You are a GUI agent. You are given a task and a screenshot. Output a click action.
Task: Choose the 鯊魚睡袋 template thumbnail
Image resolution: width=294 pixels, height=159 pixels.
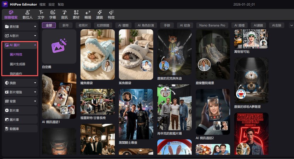point(136,54)
